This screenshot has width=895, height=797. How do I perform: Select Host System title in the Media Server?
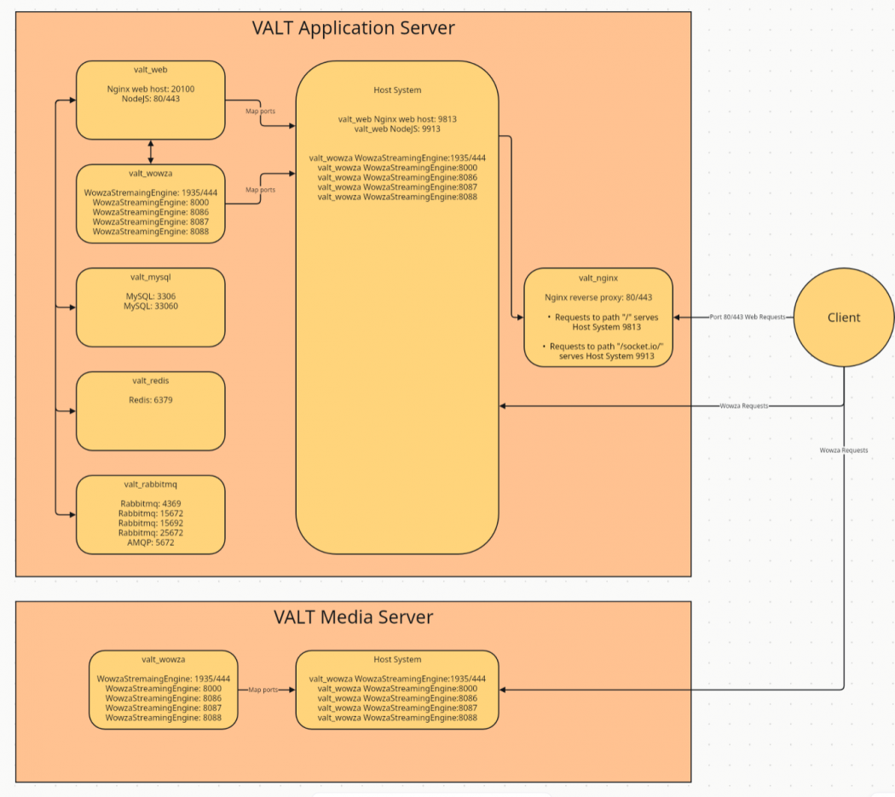click(x=397, y=660)
